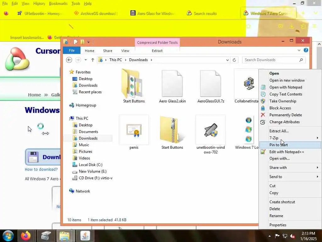Viewport: 322px width, 242px height.
Task: Click the How to download? link
Action: (41, 169)
